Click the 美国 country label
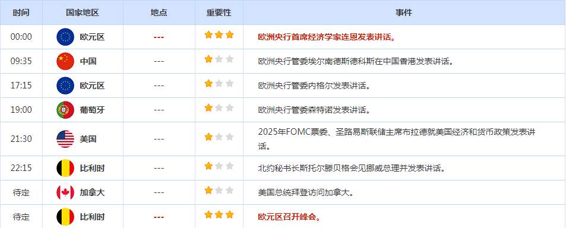 (88, 140)
